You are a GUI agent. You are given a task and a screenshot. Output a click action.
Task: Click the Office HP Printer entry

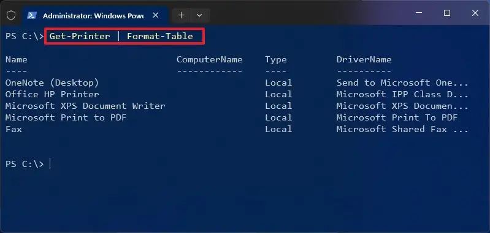click(x=52, y=94)
